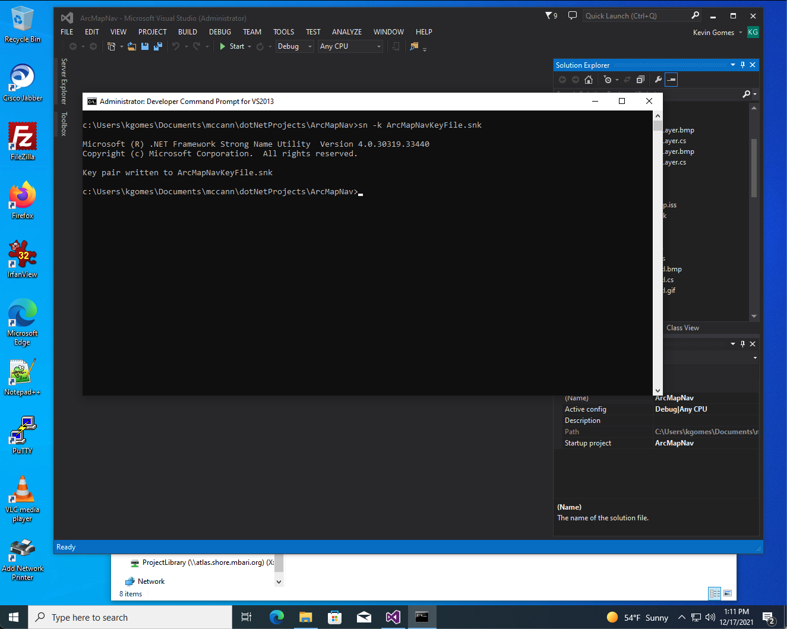
Task: Click Collapse All in Solution Explorer
Action: [640, 80]
